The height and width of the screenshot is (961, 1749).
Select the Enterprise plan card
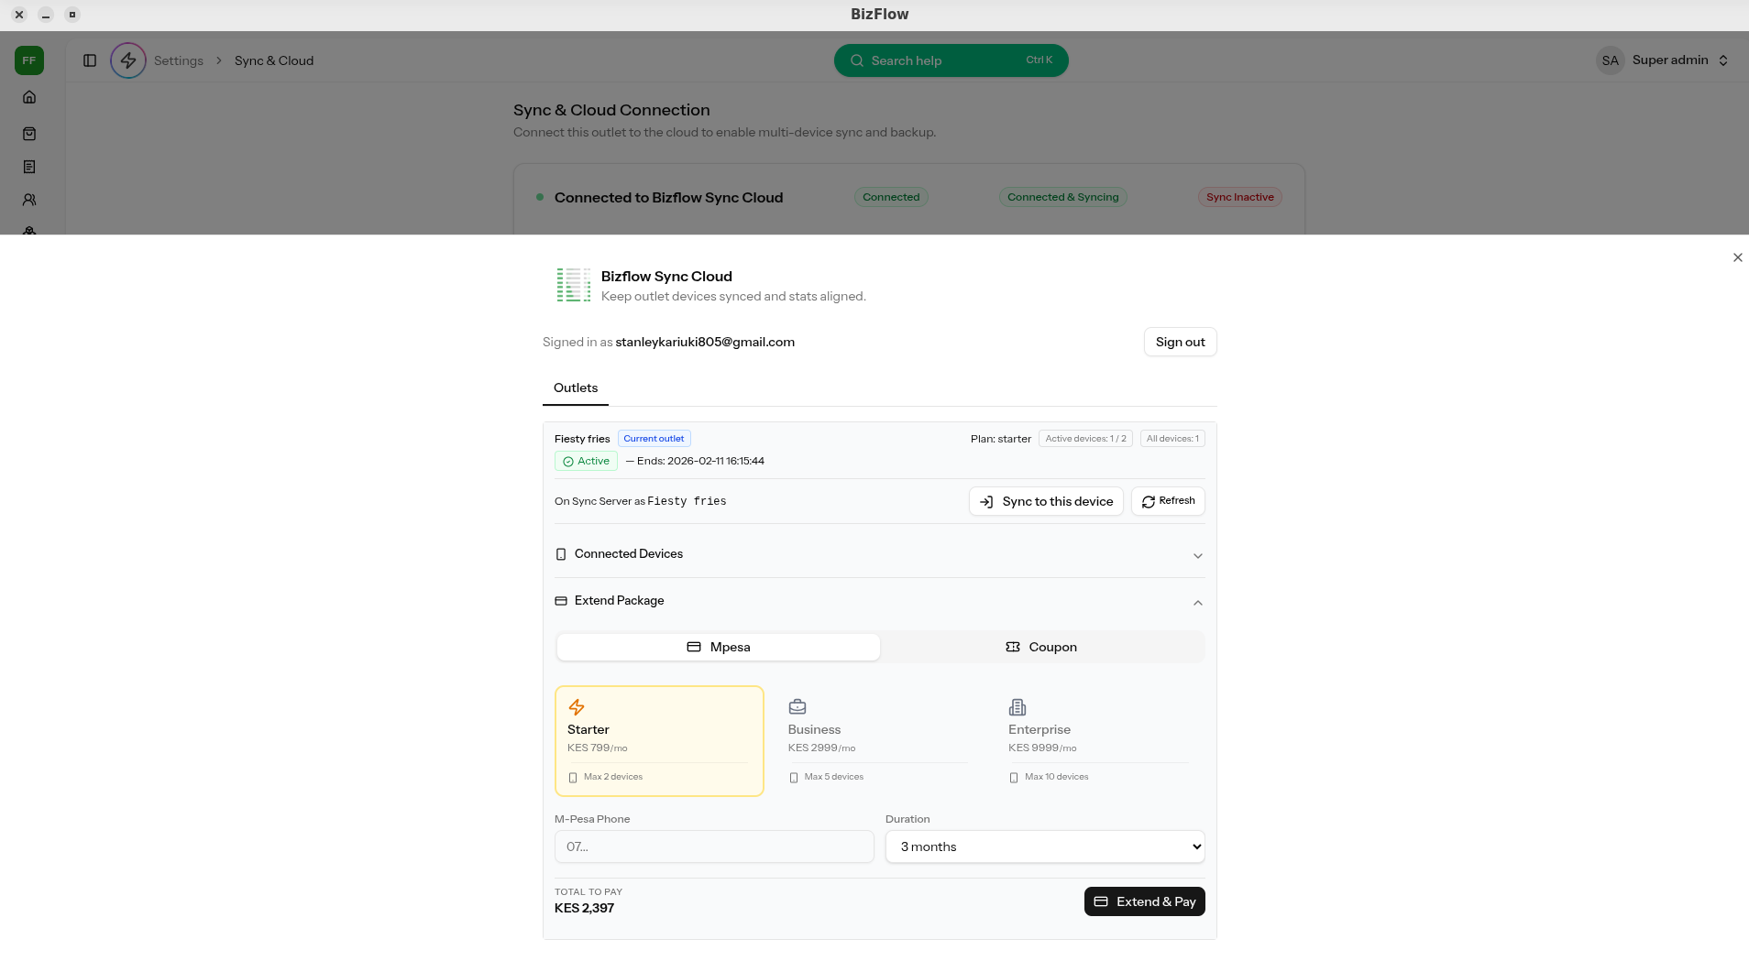coord(1098,740)
